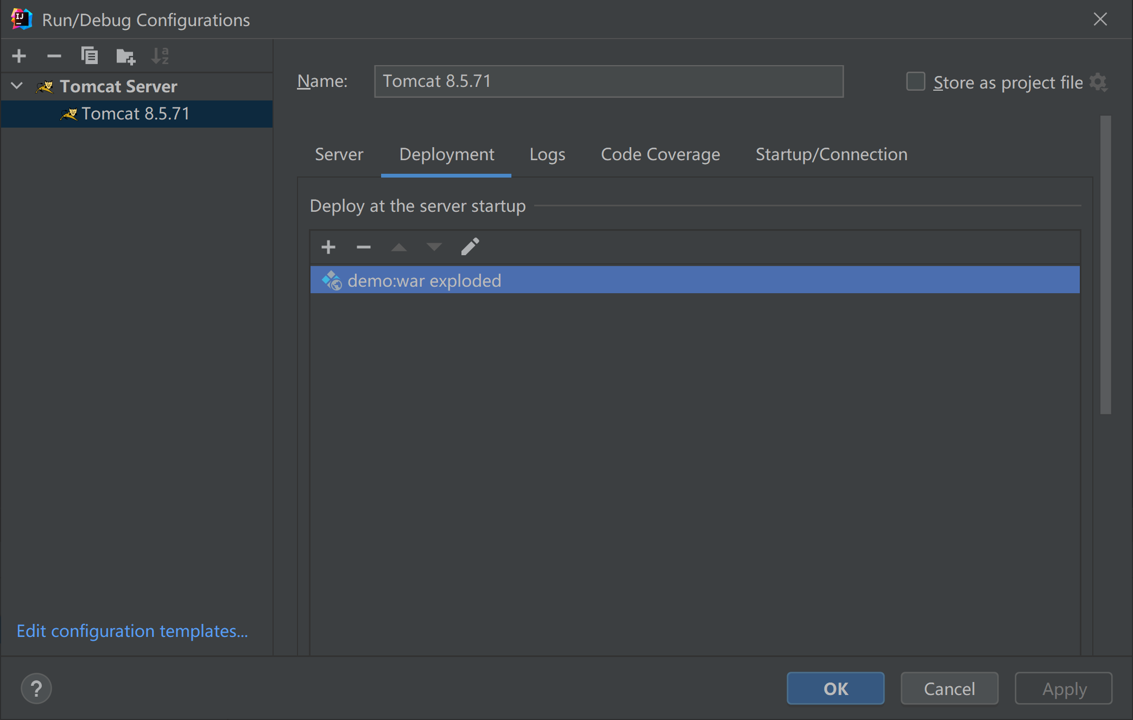Screen dimensions: 1133x720
Task: Open Edit configuration templates link
Action: [132, 631]
